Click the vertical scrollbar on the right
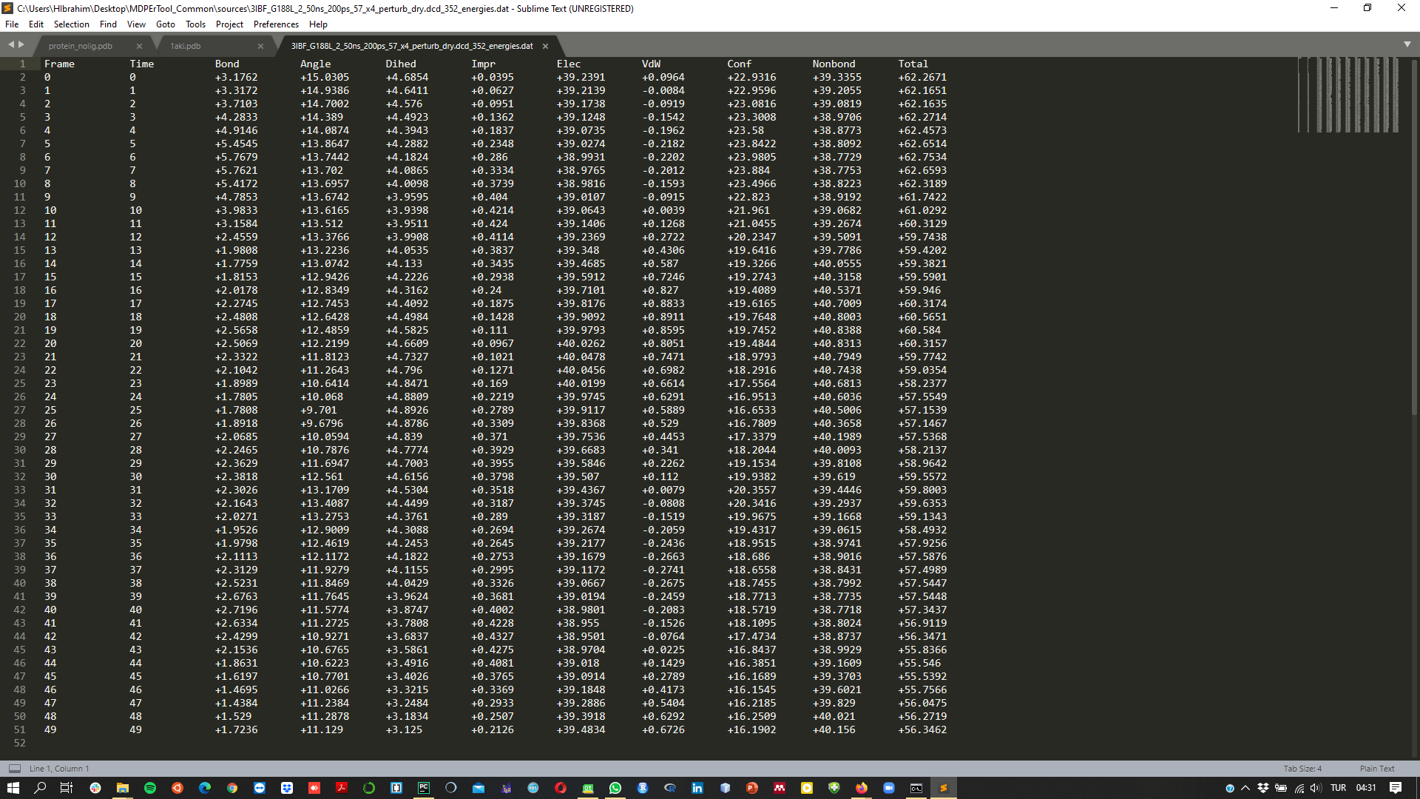This screenshot has height=799, width=1420. pyautogui.click(x=1414, y=237)
